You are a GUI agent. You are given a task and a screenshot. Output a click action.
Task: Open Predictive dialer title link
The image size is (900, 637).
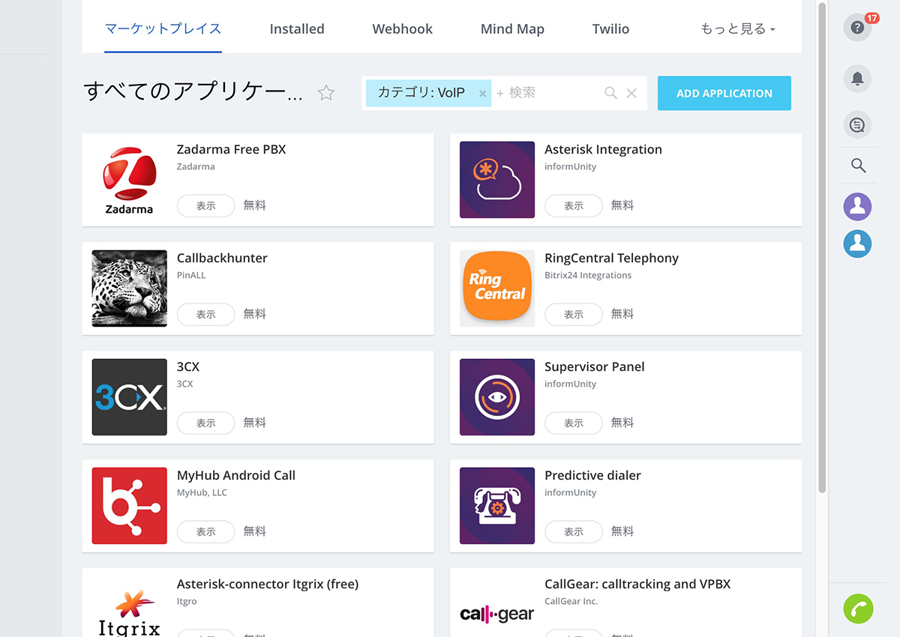pos(592,475)
